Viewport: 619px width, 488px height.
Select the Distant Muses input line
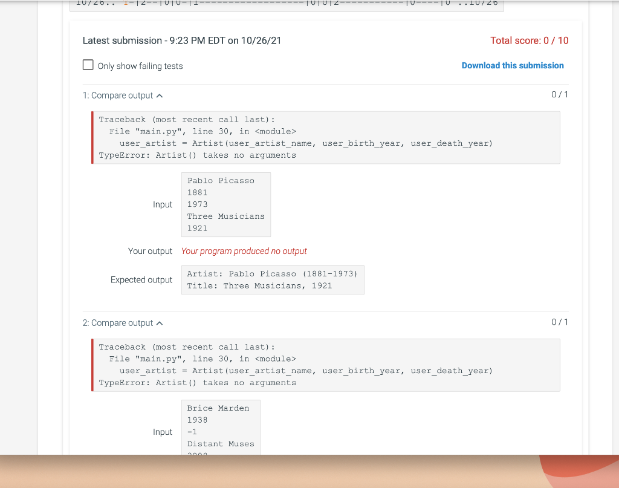pyautogui.click(x=221, y=444)
